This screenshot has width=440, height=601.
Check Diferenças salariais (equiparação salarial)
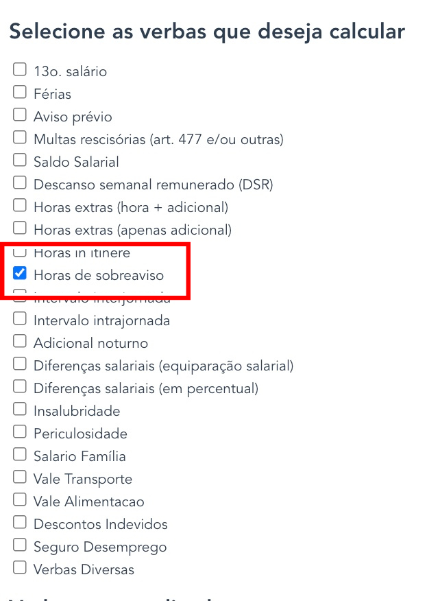pyautogui.click(x=20, y=364)
